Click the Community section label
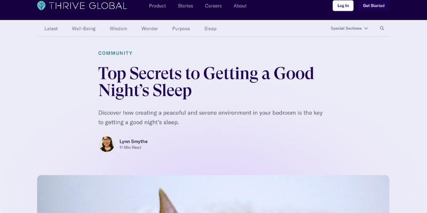 115,53
